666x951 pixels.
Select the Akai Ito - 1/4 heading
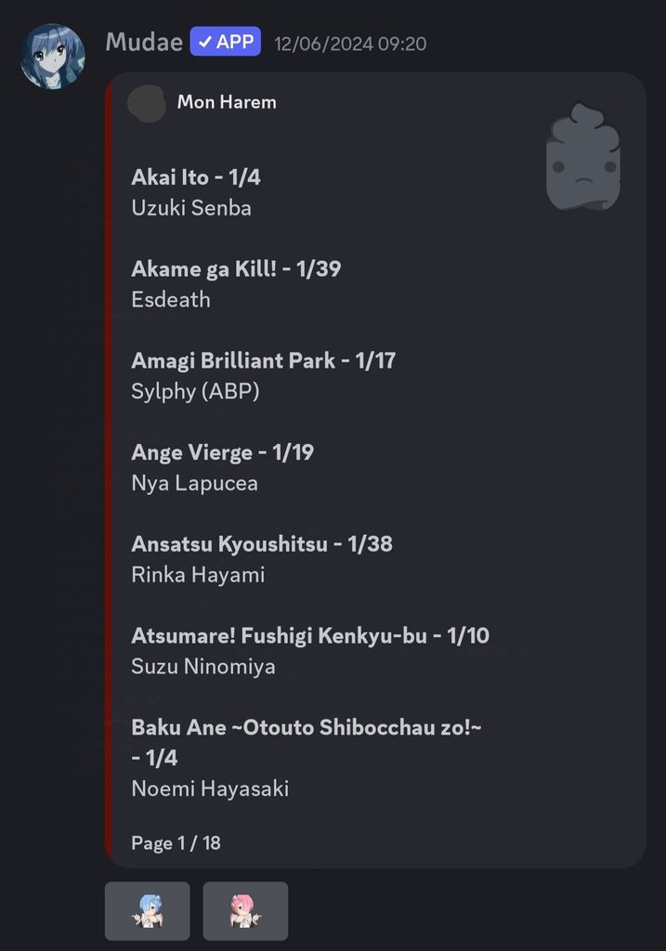pos(196,177)
